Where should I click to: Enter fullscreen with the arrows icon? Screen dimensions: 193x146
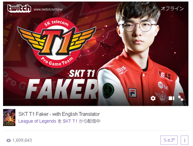(x=181, y=98)
